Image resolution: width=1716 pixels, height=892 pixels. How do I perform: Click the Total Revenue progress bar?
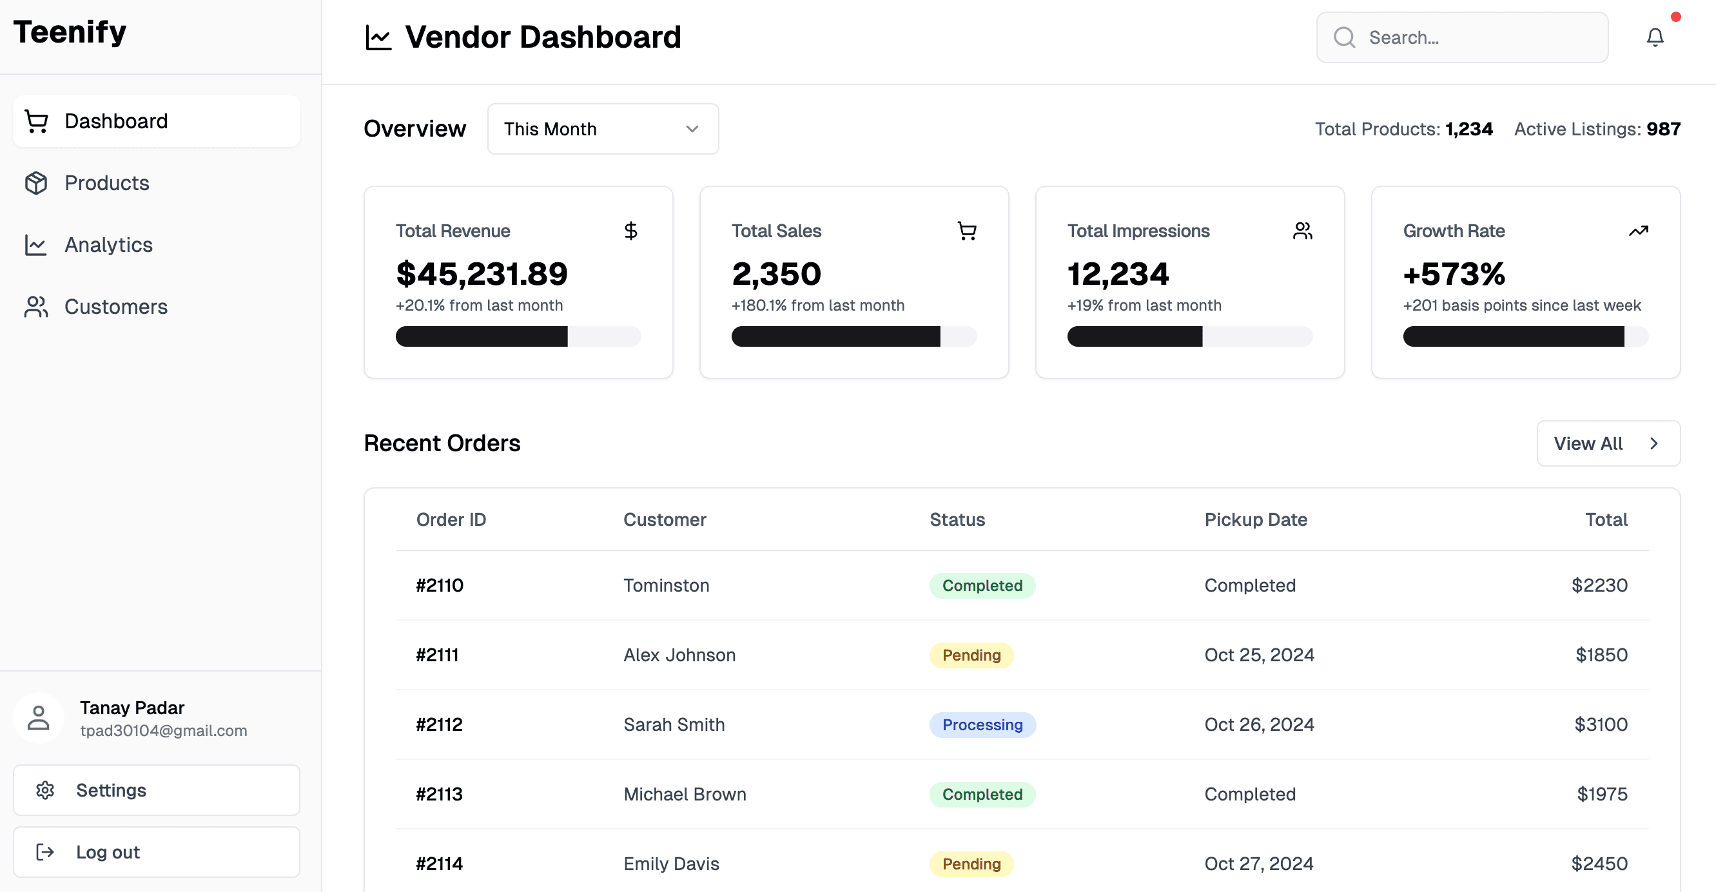tap(518, 336)
